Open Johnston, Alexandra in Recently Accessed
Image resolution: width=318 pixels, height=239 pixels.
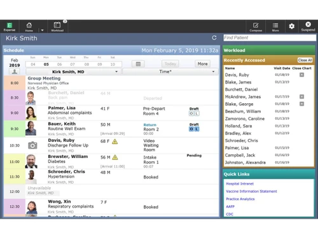pyautogui.click(x=245, y=163)
